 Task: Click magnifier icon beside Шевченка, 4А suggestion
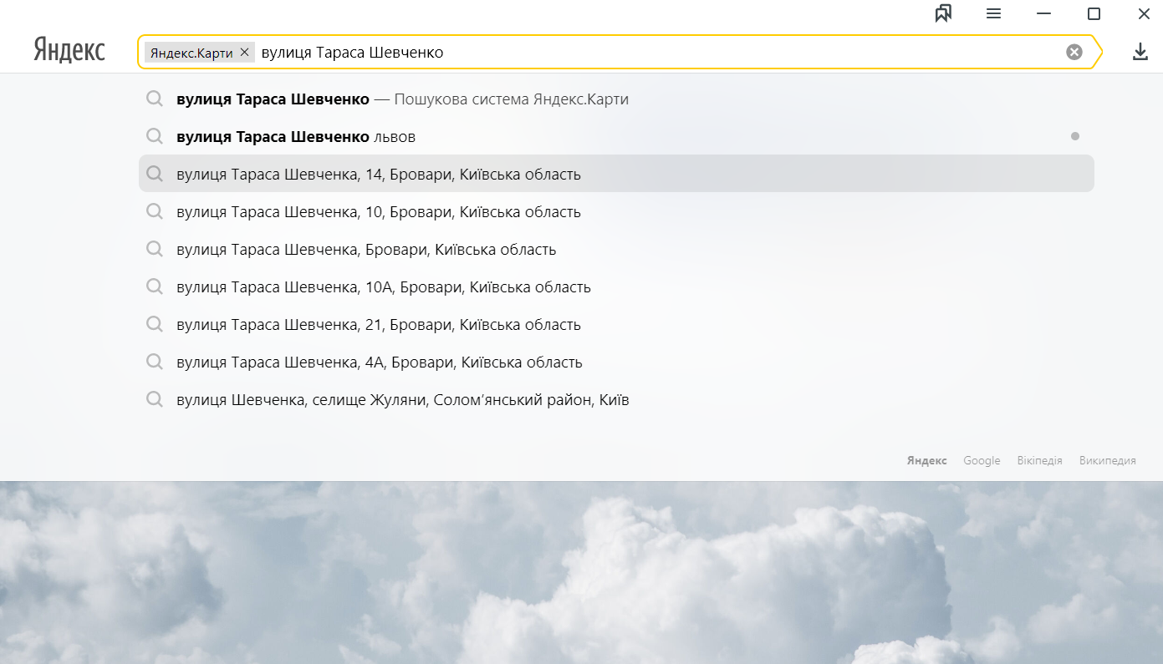[155, 362]
